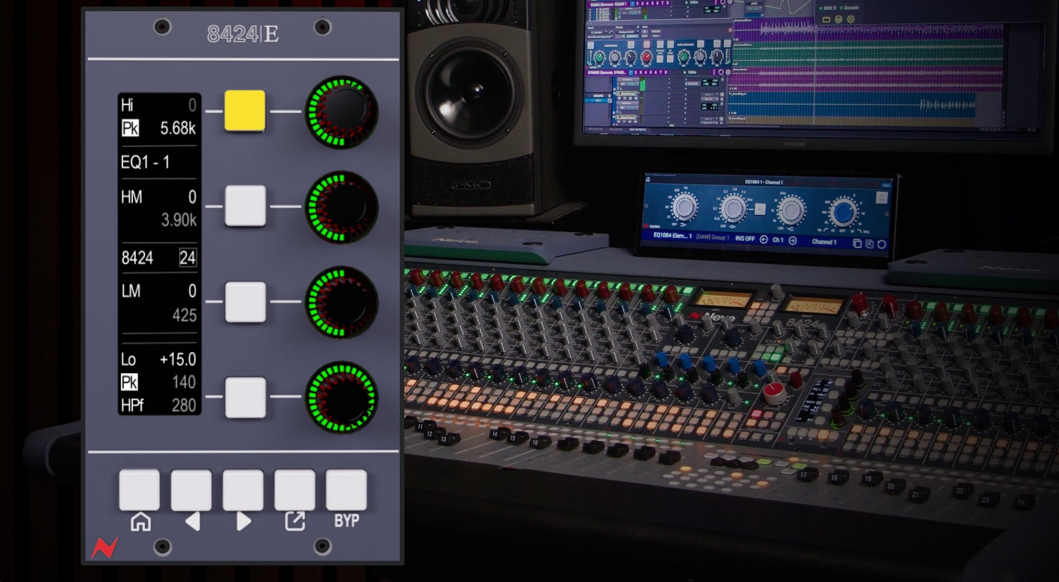Click the LM 425 frequency readout
This screenshot has height=582, width=1059.
point(184,315)
